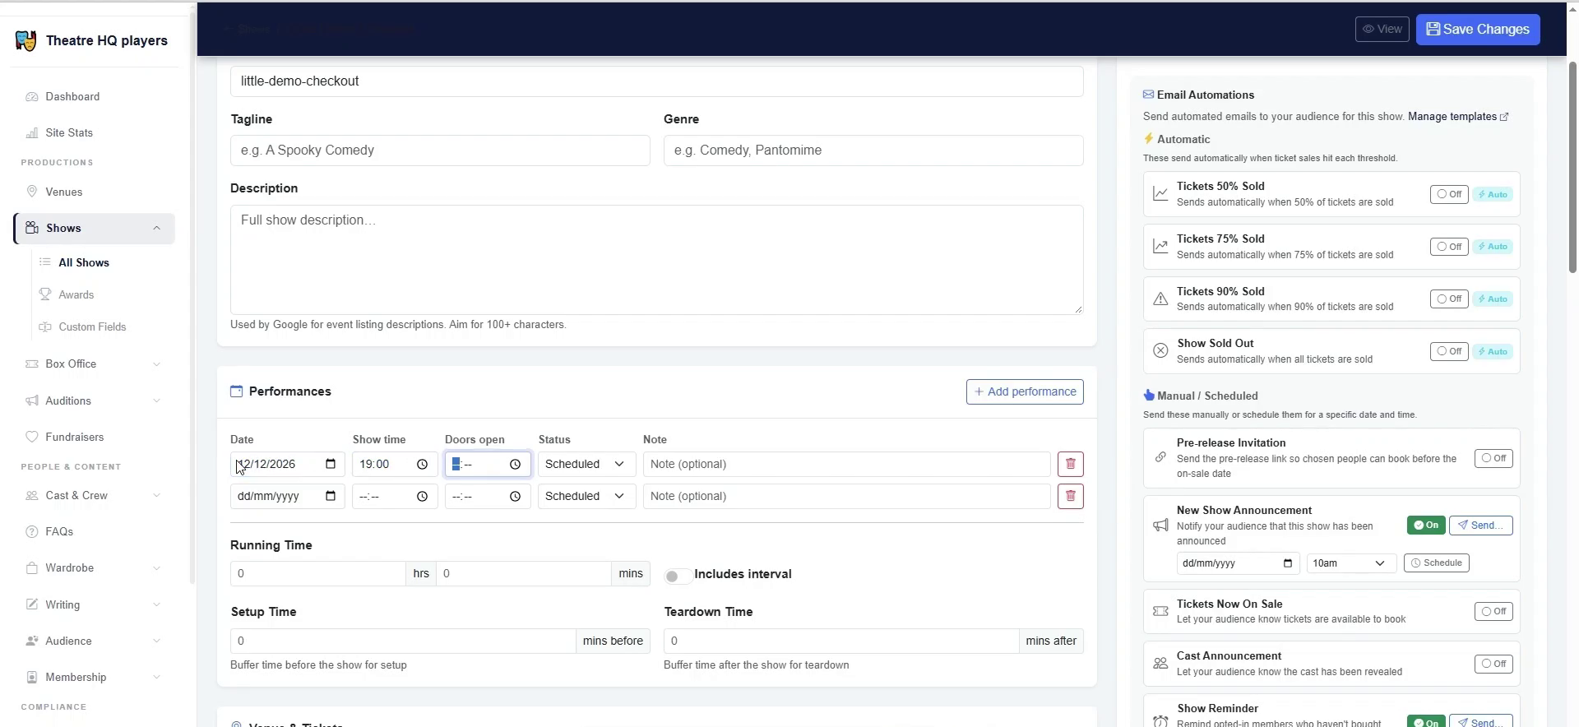Click the first performance Note field
The width and height of the screenshot is (1579, 727).
[x=846, y=464]
